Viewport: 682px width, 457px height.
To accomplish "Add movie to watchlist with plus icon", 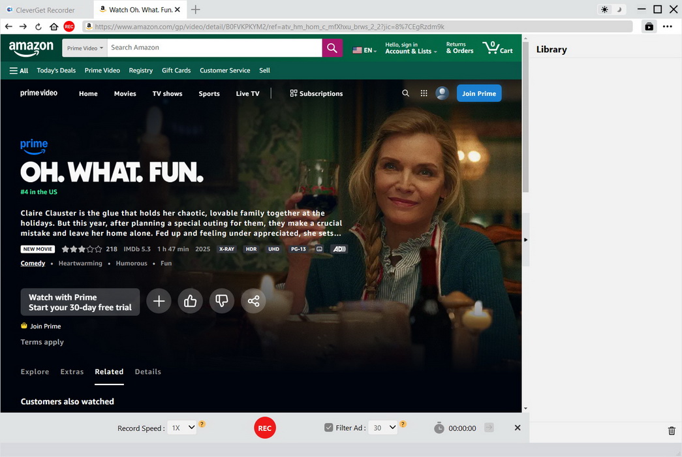I will tap(159, 301).
